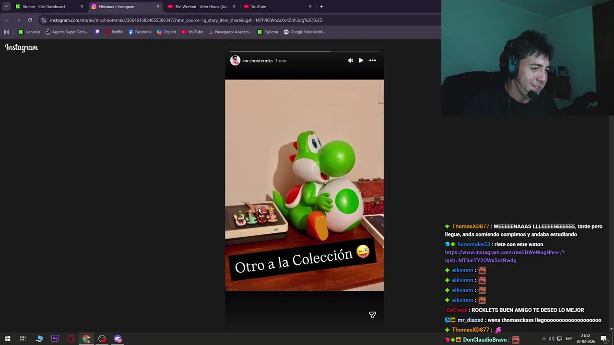Open a new browser tab
This screenshot has height=345, width=614.
pyautogui.click(x=321, y=6)
